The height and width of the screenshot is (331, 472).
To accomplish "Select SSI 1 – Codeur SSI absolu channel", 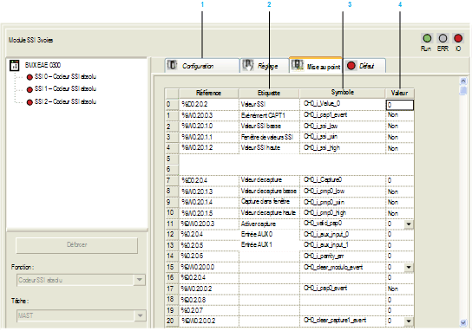I will pyautogui.click(x=65, y=88).
